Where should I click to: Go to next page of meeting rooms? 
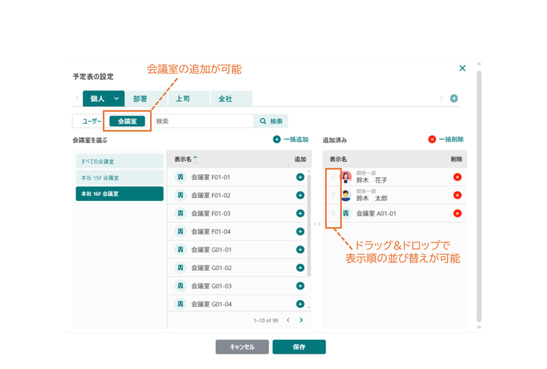point(301,320)
